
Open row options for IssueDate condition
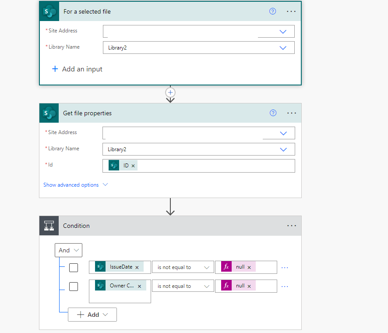(x=285, y=268)
